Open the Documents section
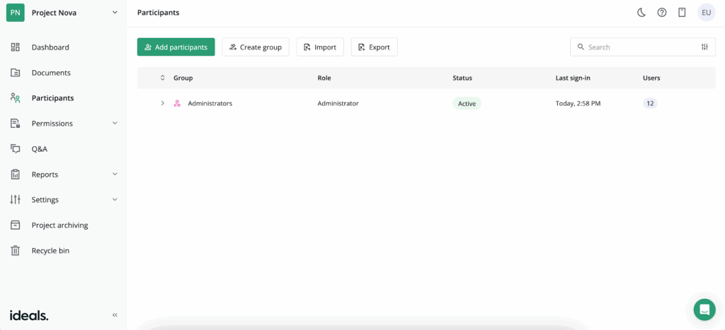The height and width of the screenshot is (330, 725). coord(51,73)
